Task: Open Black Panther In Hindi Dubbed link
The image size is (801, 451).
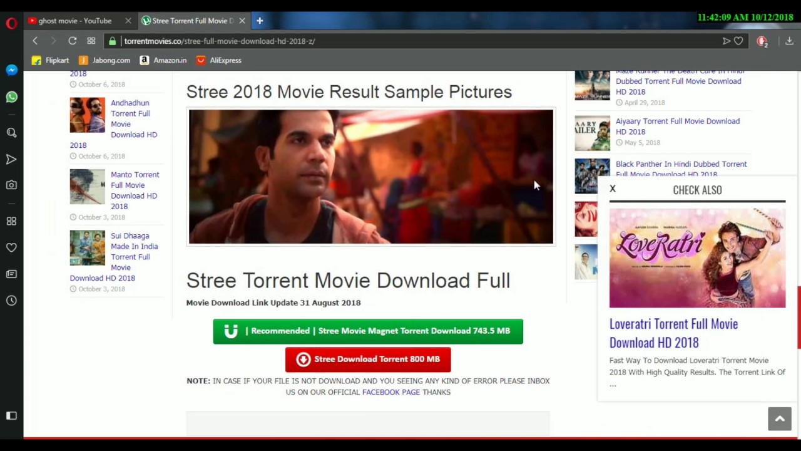Action: click(x=681, y=169)
